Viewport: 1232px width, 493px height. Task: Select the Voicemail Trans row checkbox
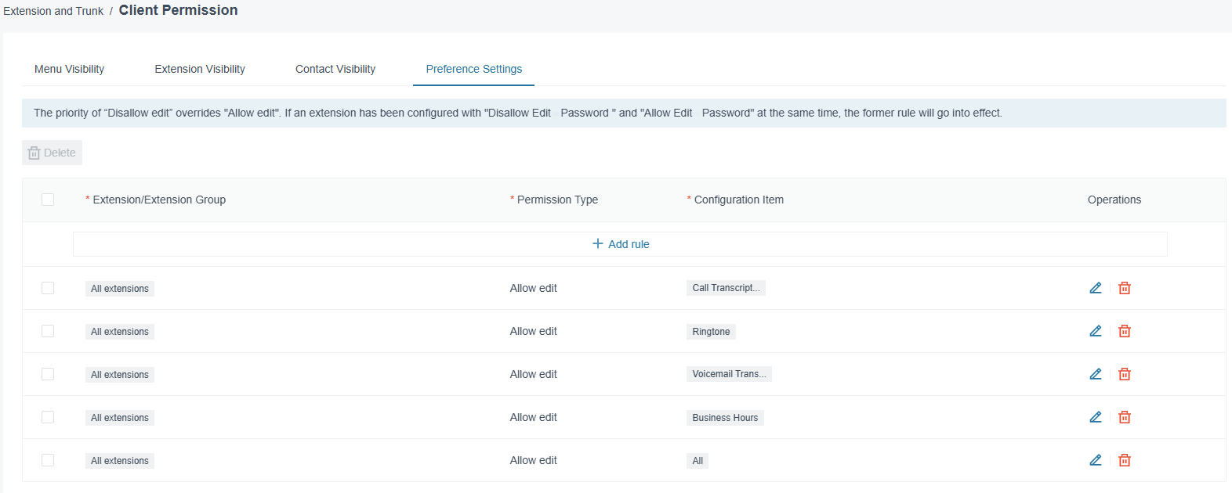(x=48, y=374)
